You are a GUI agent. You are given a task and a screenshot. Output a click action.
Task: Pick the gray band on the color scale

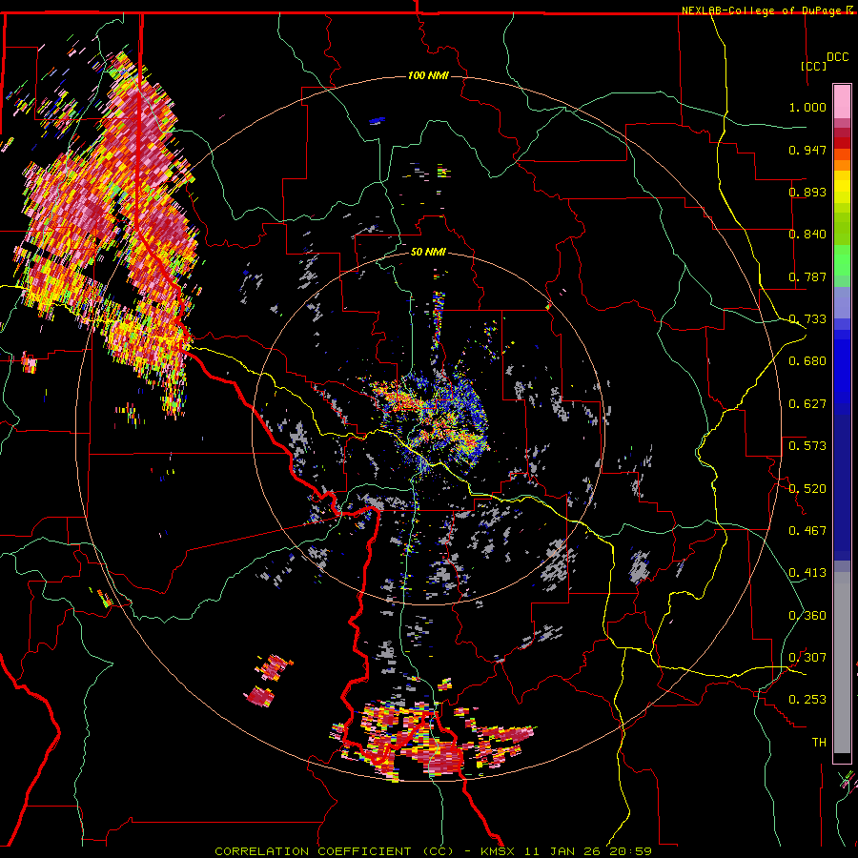coord(842,663)
